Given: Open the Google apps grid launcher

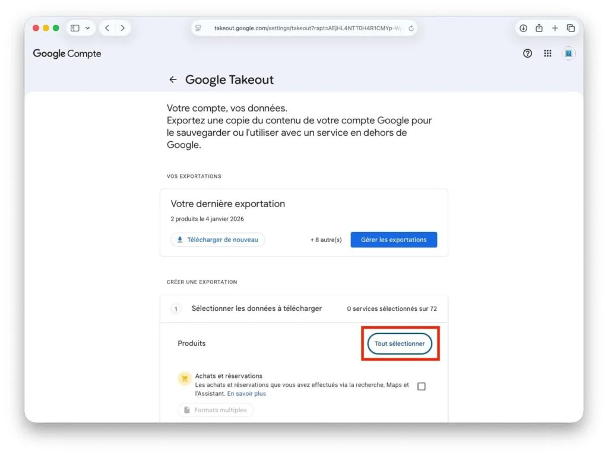Looking at the screenshot, I should tap(547, 53).
